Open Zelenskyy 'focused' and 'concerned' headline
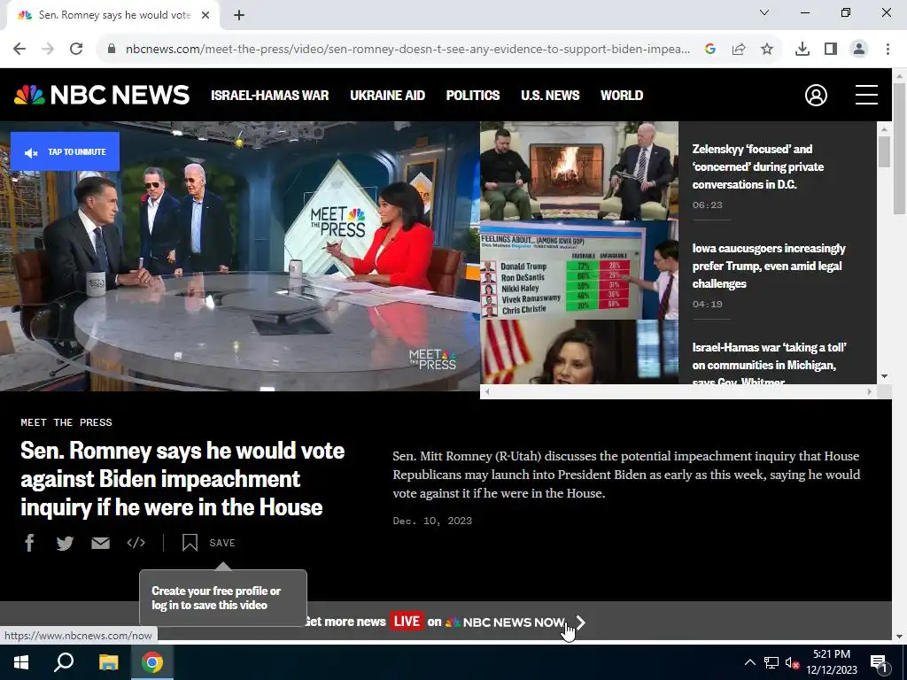Image resolution: width=907 pixels, height=680 pixels. [x=758, y=166]
